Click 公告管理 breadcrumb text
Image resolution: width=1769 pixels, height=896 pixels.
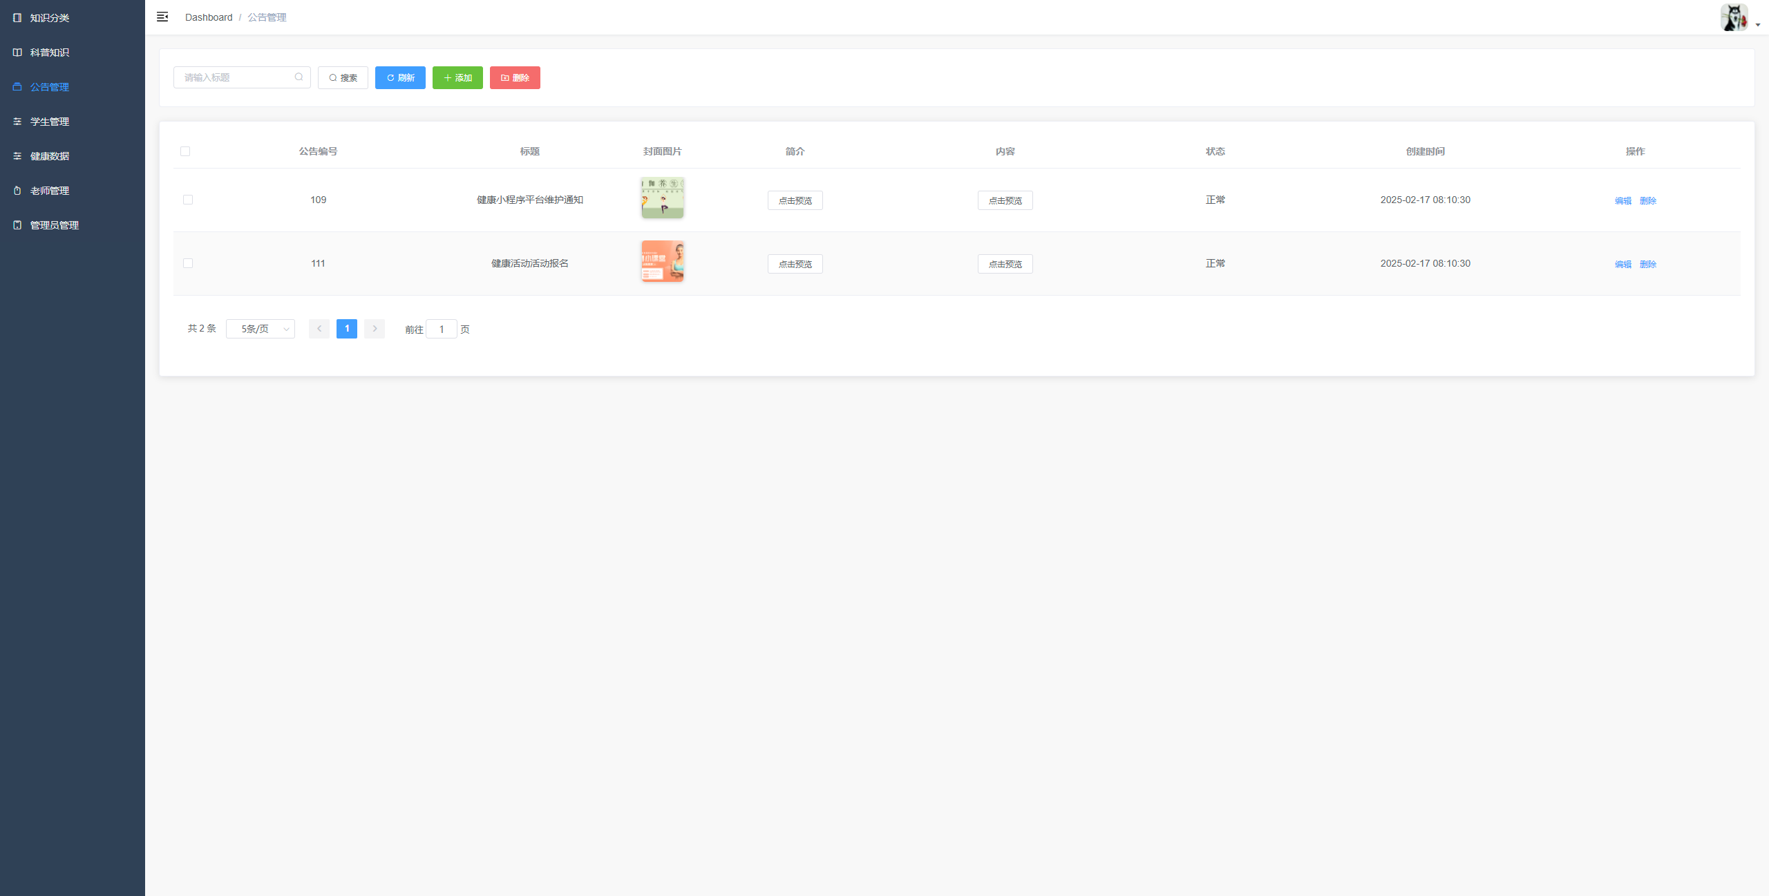(x=267, y=17)
